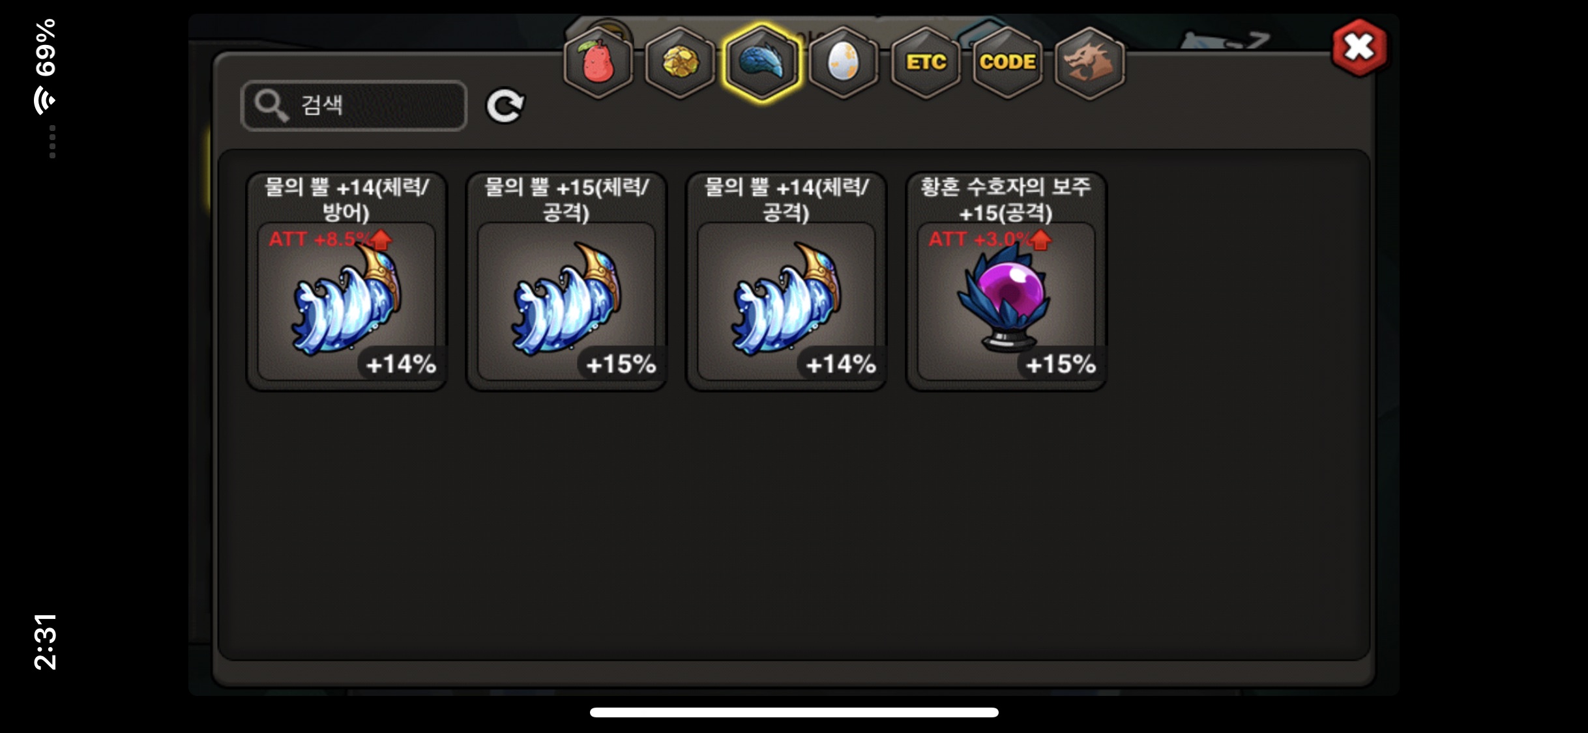Select the gold nugget category tab

(x=680, y=63)
